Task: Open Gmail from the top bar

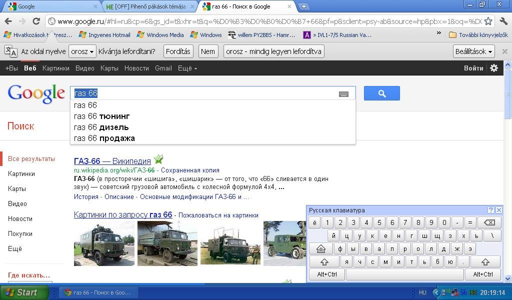Action: [x=163, y=68]
